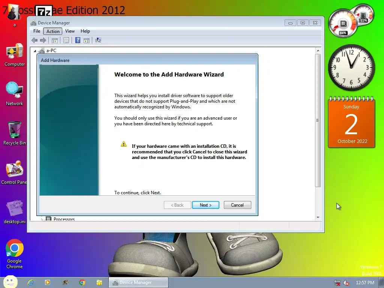Click Next in Add Hardware wizard
The image size is (384, 288).
tap(206, 205)
